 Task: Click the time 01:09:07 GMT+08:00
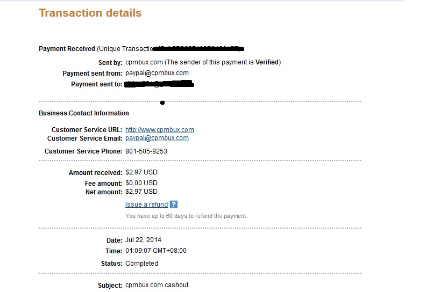point(155,251)
